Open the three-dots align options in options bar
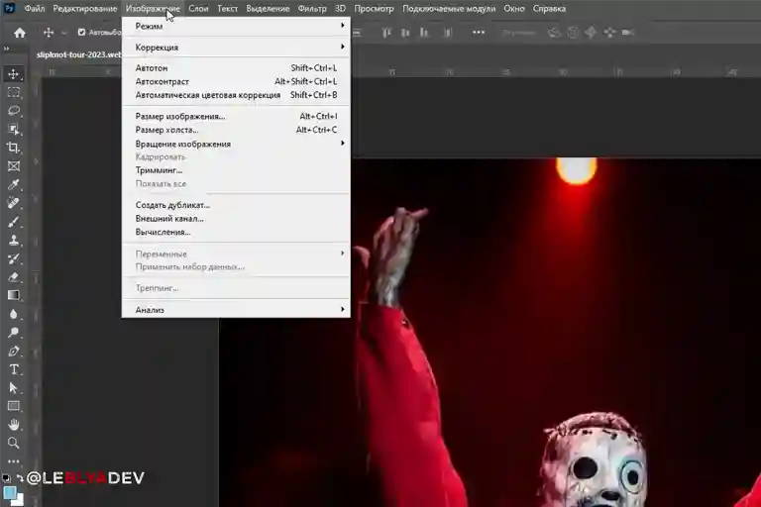Screen dimensions: 761x507 [481, 32]
